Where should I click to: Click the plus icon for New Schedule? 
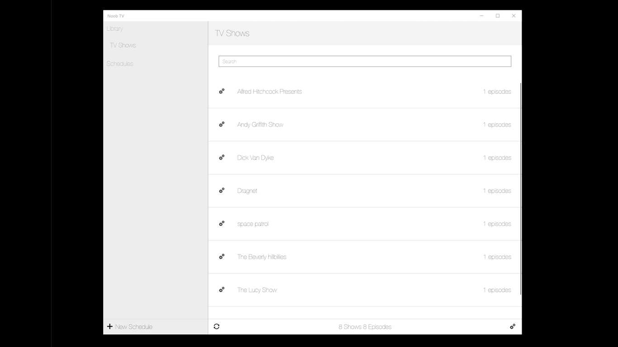(x=109, y=326)
